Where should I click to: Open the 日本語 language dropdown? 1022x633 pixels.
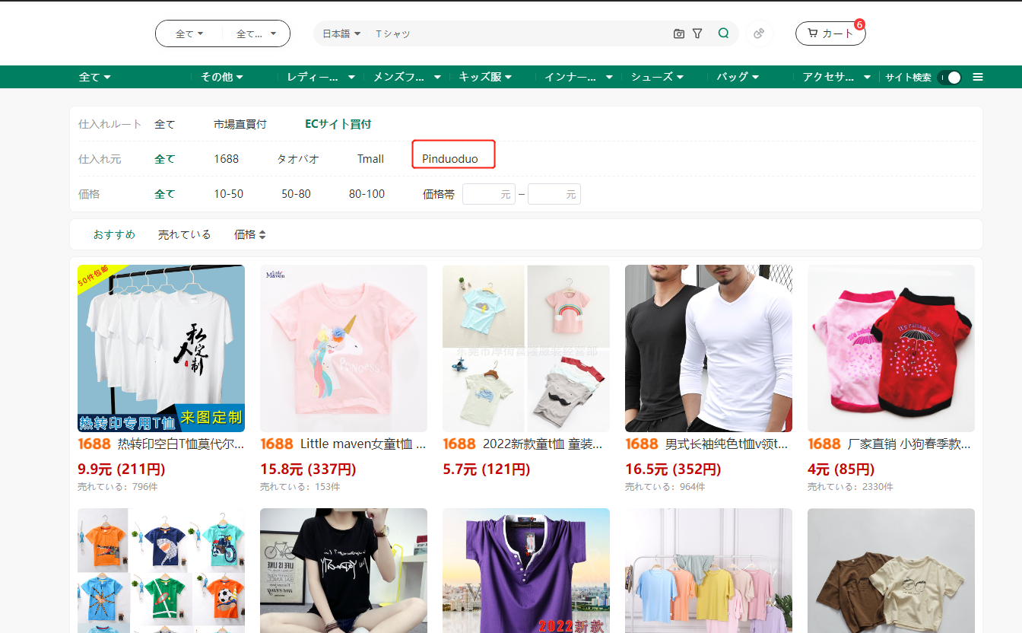(x=341, y=33)
